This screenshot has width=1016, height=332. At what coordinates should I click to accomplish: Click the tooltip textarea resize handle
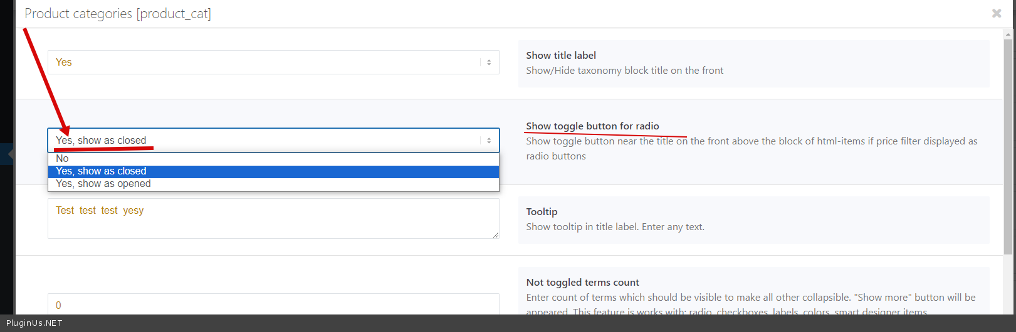pyautogui.click(x=496, y=235)
